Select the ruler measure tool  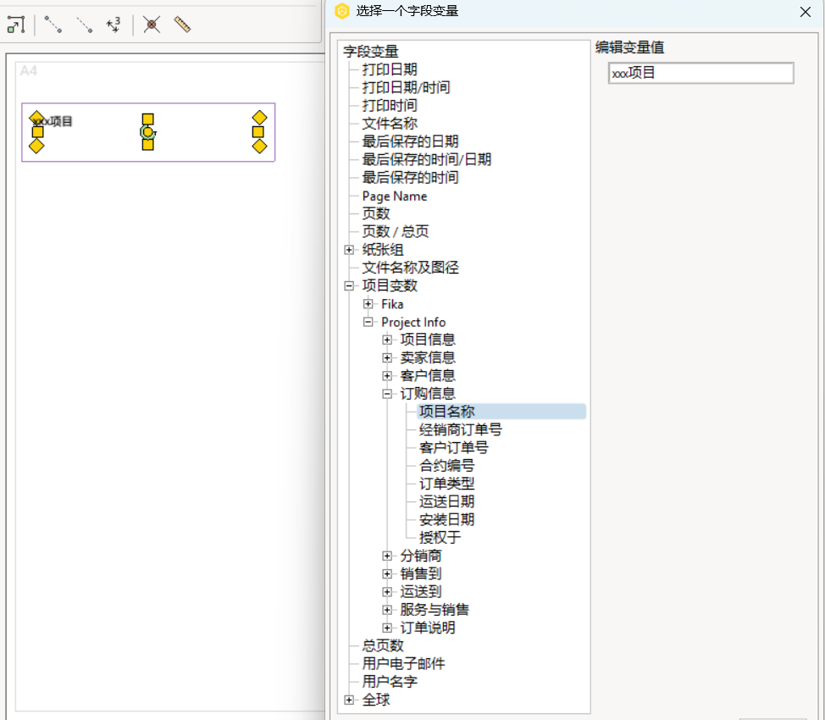[x=182, y=25]
